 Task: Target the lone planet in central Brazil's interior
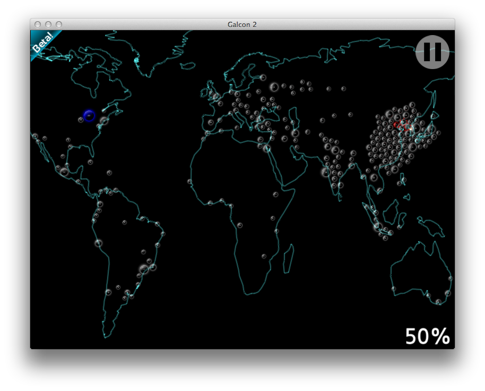point(124,222)
